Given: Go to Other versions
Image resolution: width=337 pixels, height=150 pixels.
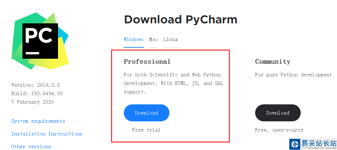Looking at the screenshot, I should pyautogui.click(x=31, y=146).
